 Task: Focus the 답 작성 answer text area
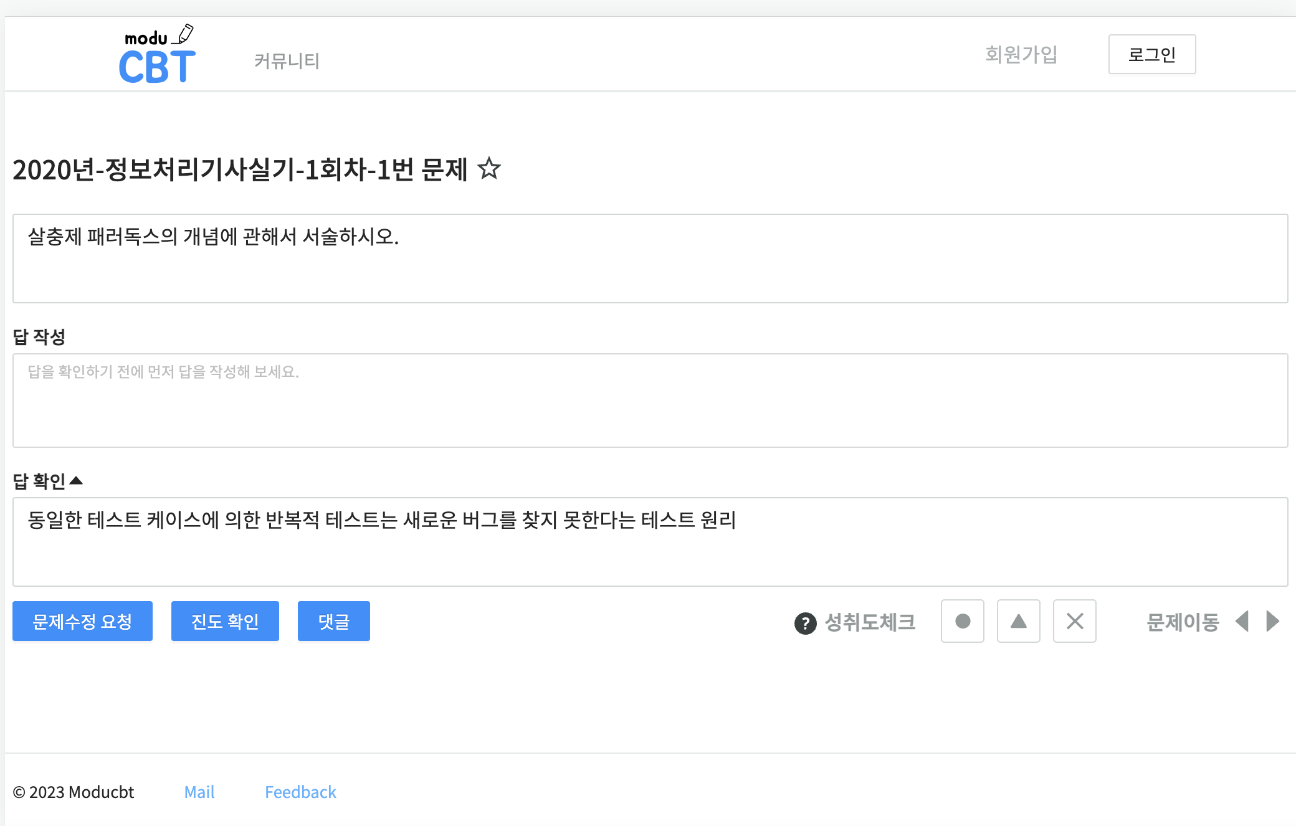point(650,401)
